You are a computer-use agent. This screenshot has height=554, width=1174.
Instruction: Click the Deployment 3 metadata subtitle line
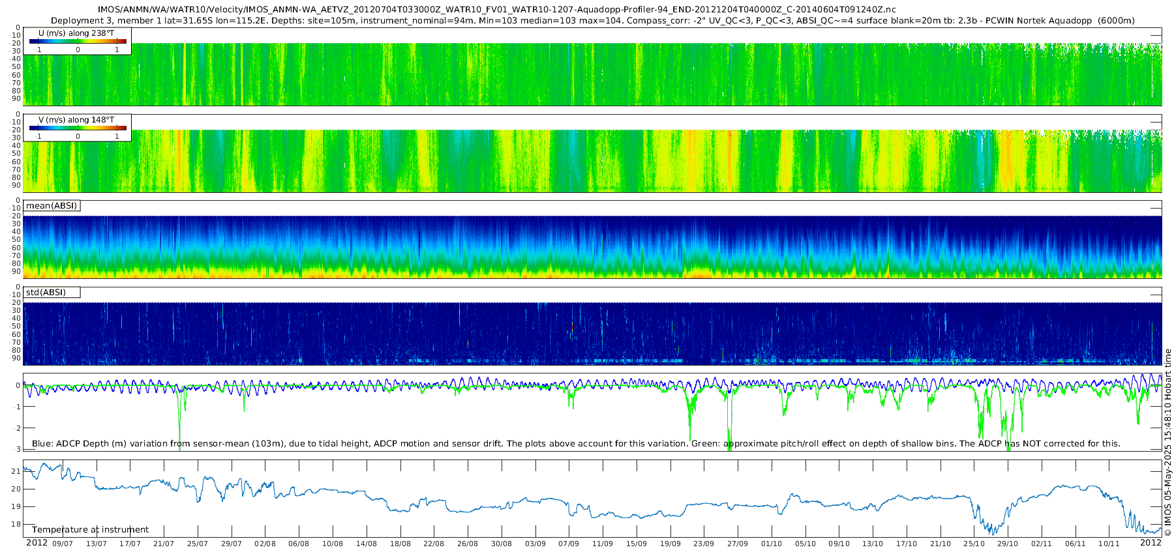coord(592,21)
